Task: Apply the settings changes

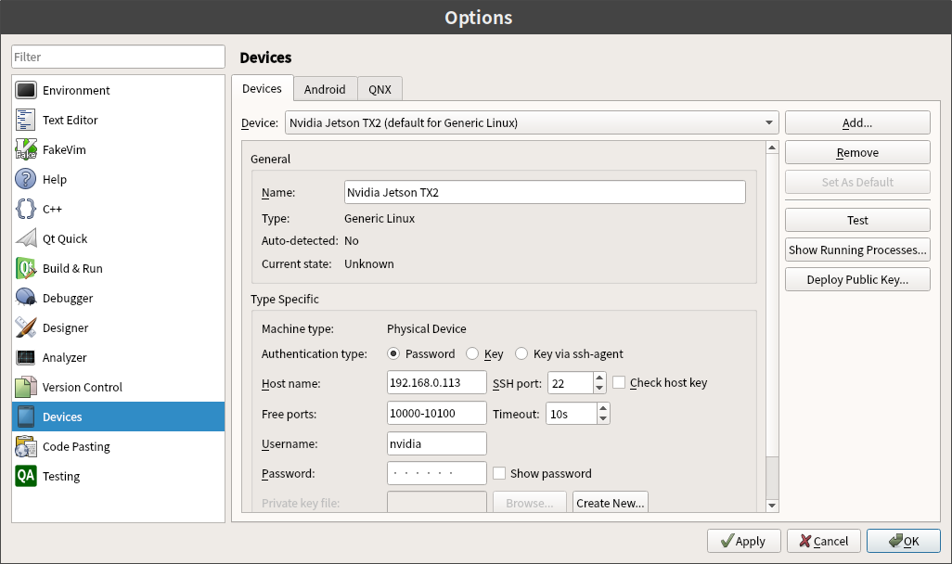Action: tap(744, 541)
